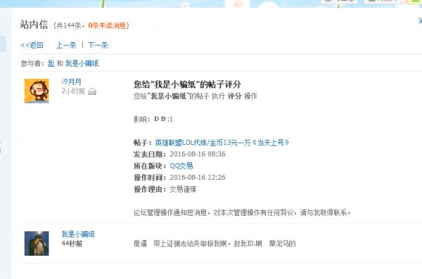Click the 共144条 message count
The width and height of the screenshot is (422, 279).
68,25
